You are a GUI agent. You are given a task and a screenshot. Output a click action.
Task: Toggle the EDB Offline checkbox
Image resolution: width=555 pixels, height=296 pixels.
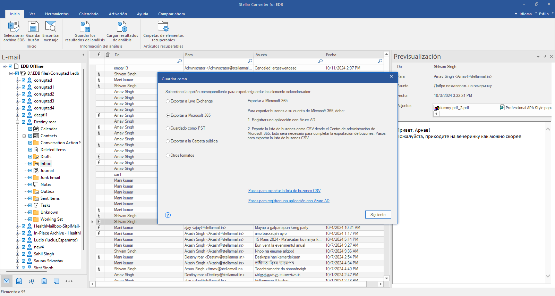[10, 66]
